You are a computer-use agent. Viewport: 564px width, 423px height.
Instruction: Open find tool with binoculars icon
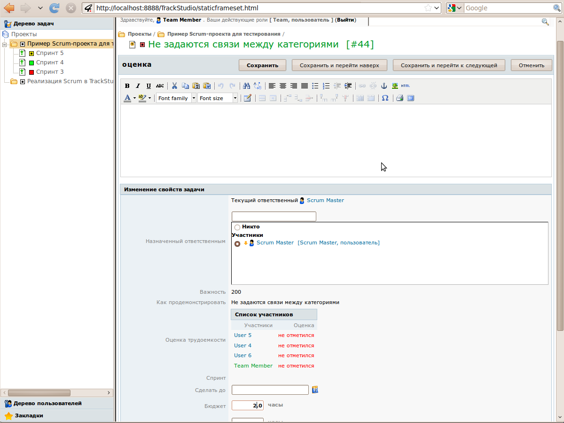click(246, 86)
